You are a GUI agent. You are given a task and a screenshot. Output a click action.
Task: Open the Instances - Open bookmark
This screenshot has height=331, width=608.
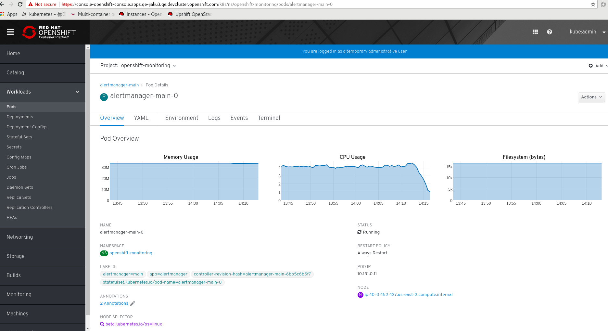tap(141, 14)
